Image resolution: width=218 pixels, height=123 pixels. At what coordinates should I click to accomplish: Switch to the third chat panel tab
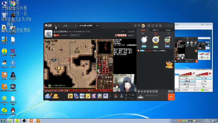point(168,30)
